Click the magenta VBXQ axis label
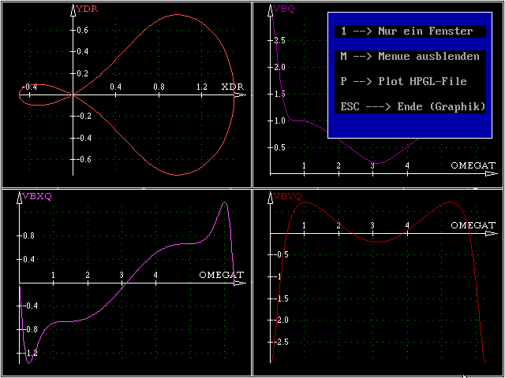Viewport: 505px width, 378px height. pyautogui.click(x=36, y=196)
